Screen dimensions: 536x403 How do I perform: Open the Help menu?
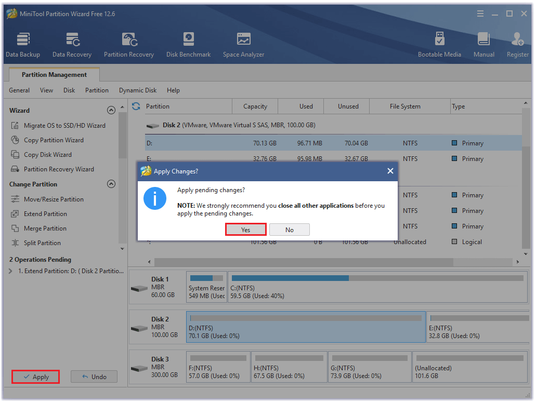point(173,90)
